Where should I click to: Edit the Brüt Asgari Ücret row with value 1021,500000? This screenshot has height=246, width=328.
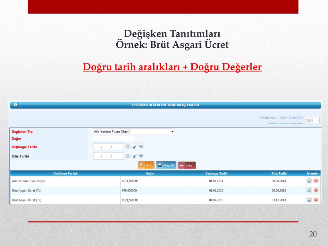(309, 199)
